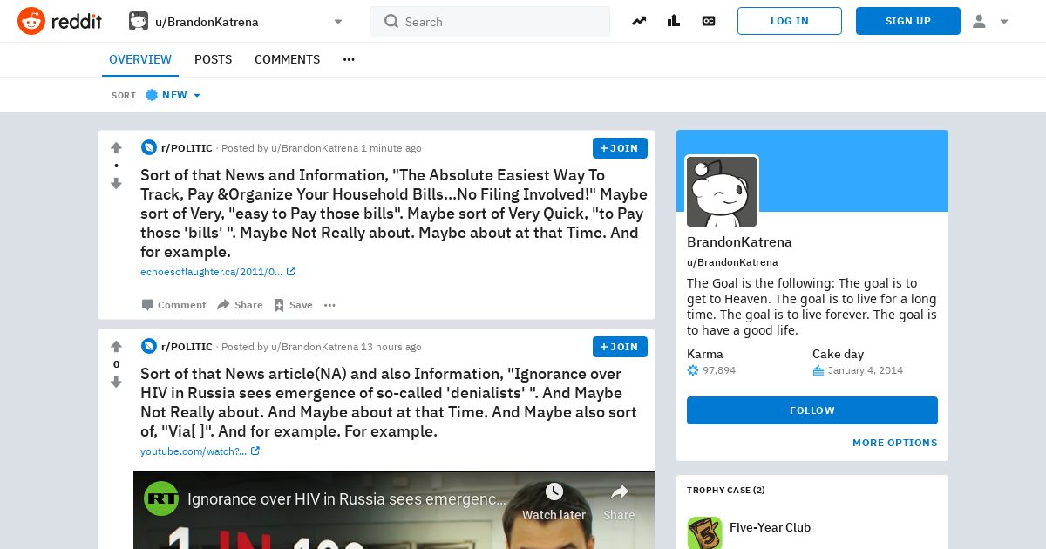Expand MORE OPTIONS in the profile card
This screenshot has width=1046, height=549.
point(895,443)
